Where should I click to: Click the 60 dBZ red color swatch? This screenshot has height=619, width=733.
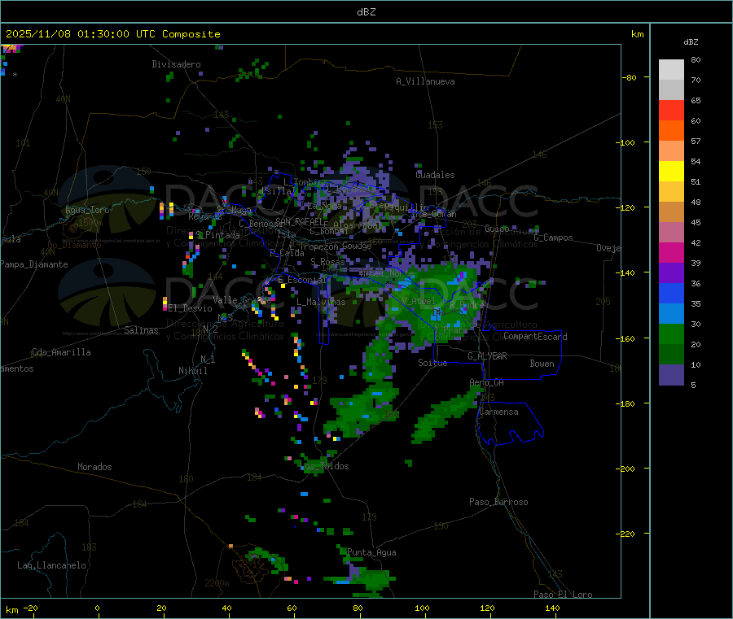(x=671, y=110)
